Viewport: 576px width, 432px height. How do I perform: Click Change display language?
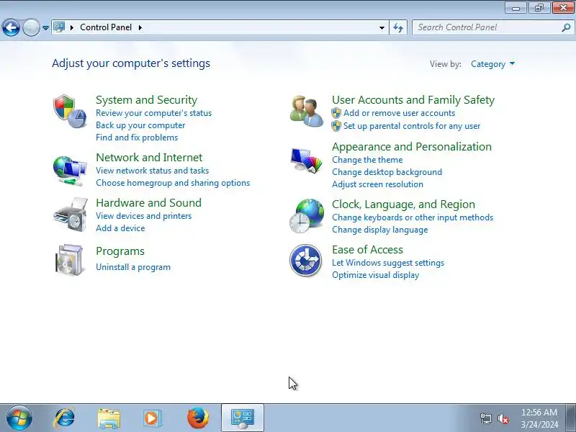(380, 230)
